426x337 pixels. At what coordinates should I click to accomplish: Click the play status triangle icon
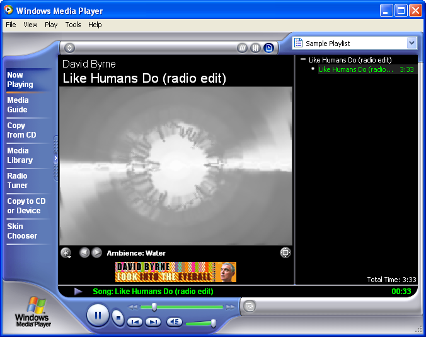[x=78, y=292]
